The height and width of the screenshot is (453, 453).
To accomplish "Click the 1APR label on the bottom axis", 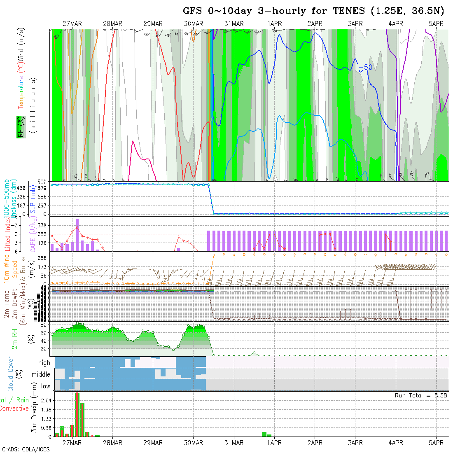I will point(274,443).
